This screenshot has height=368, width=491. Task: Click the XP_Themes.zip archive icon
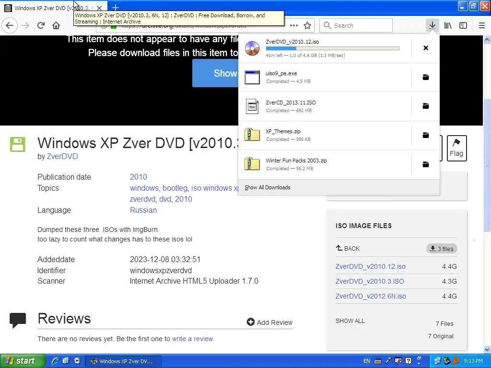pos(252,135)
